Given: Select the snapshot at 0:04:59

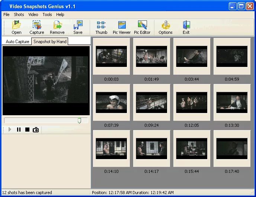Looking at the screenshot, I should click(x=232, y=56).
